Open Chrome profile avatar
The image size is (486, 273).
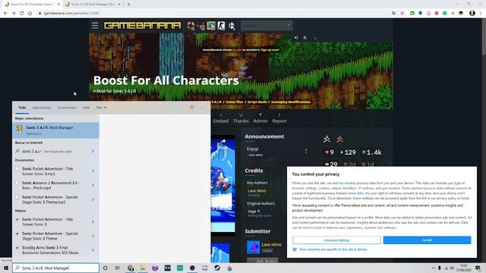tap(472, 13)
